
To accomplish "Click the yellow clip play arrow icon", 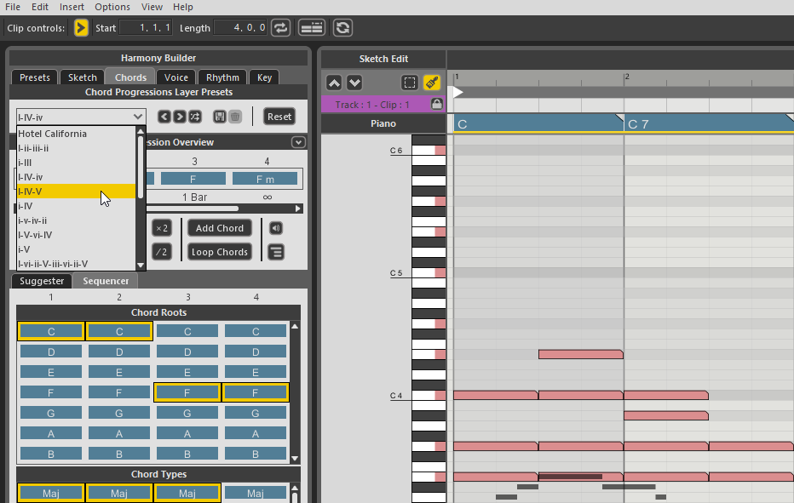I will pyautogui.click(x=81, y=28).
